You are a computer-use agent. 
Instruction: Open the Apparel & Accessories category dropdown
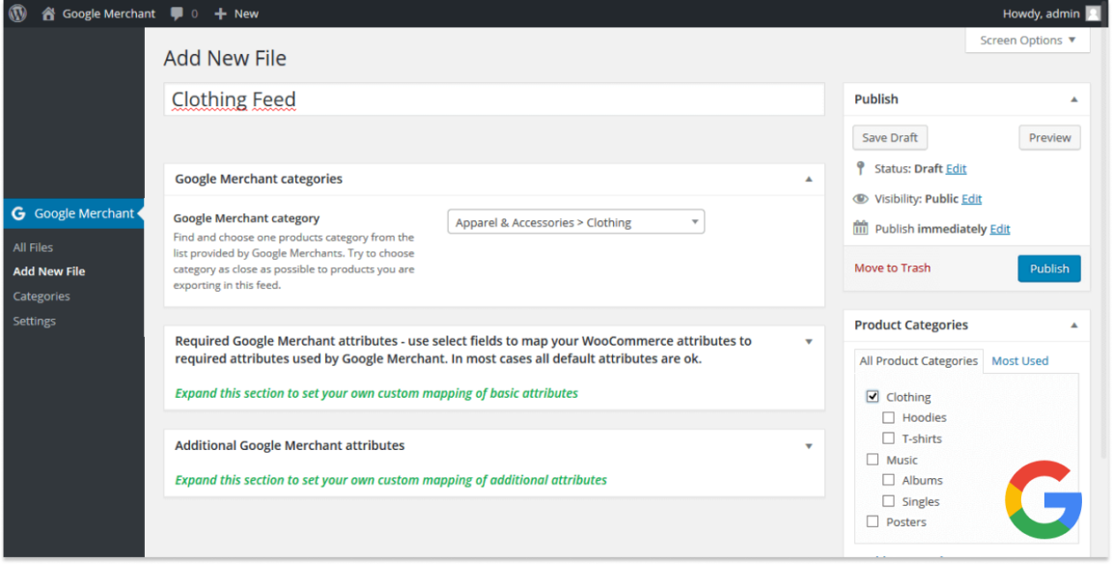pos(575,221)
